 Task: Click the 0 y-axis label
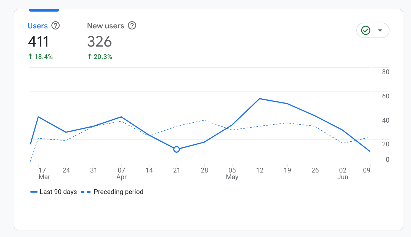click(x=388, y=160)
